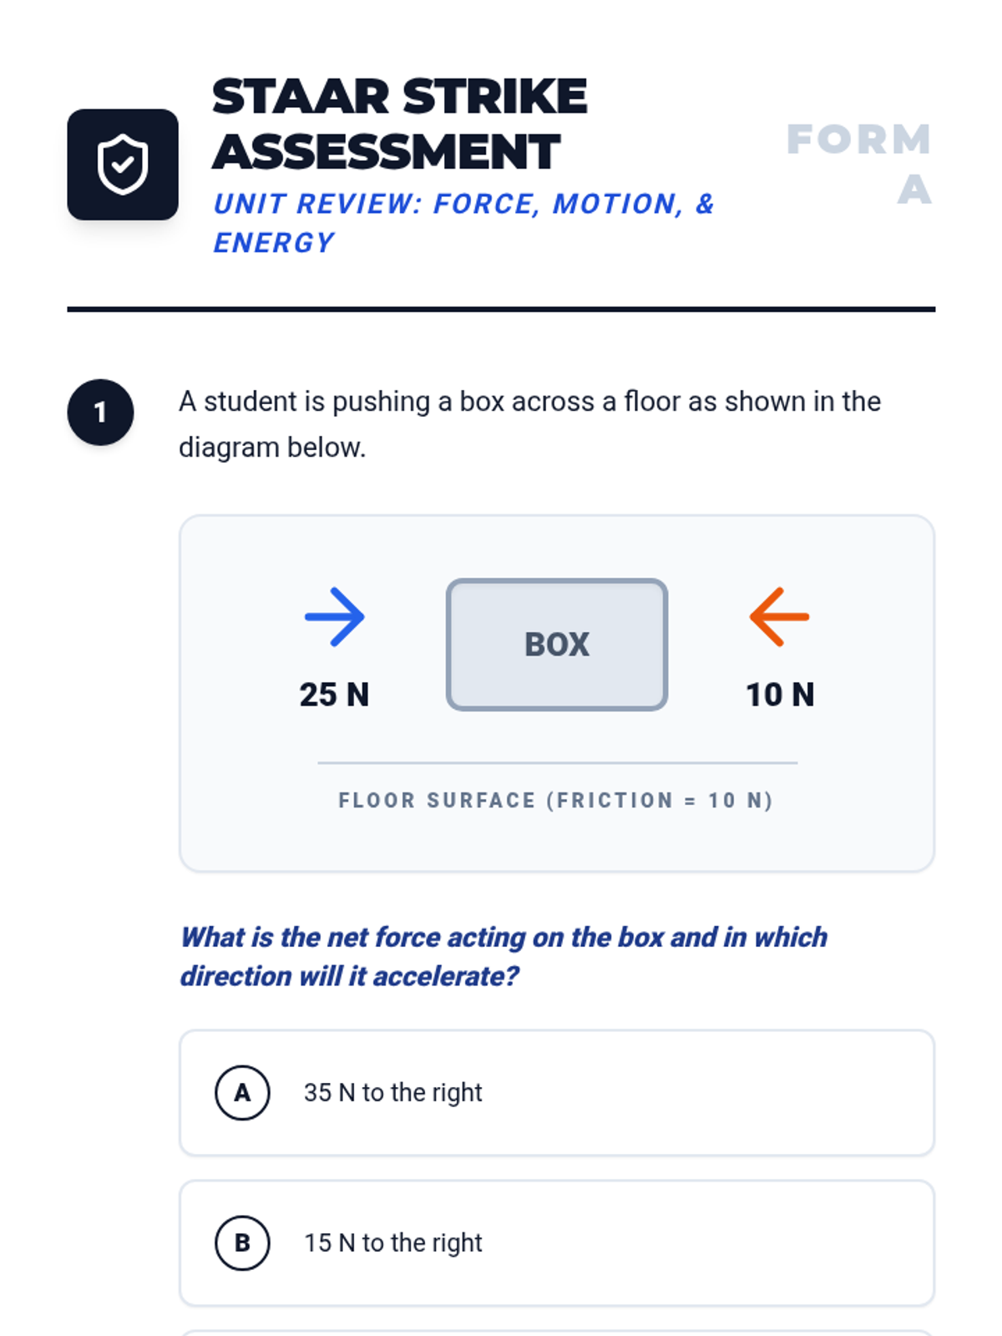1002x1336 pixels.
Task: Click the FORM A label
Action: point(859,164)
